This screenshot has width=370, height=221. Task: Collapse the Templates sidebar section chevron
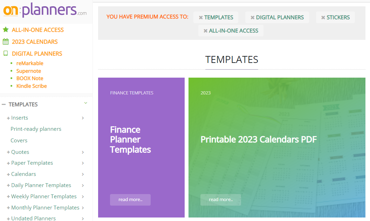tap(85, 103)
